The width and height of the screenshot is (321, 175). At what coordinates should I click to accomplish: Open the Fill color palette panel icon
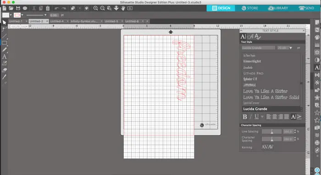point(317,38)
